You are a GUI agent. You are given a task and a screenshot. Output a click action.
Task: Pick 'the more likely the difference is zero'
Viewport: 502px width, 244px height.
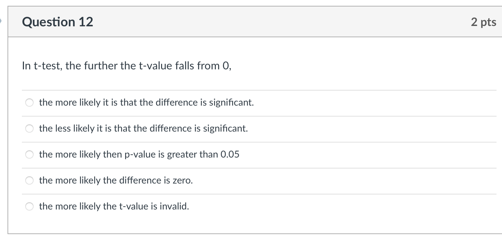coord(29,180)
